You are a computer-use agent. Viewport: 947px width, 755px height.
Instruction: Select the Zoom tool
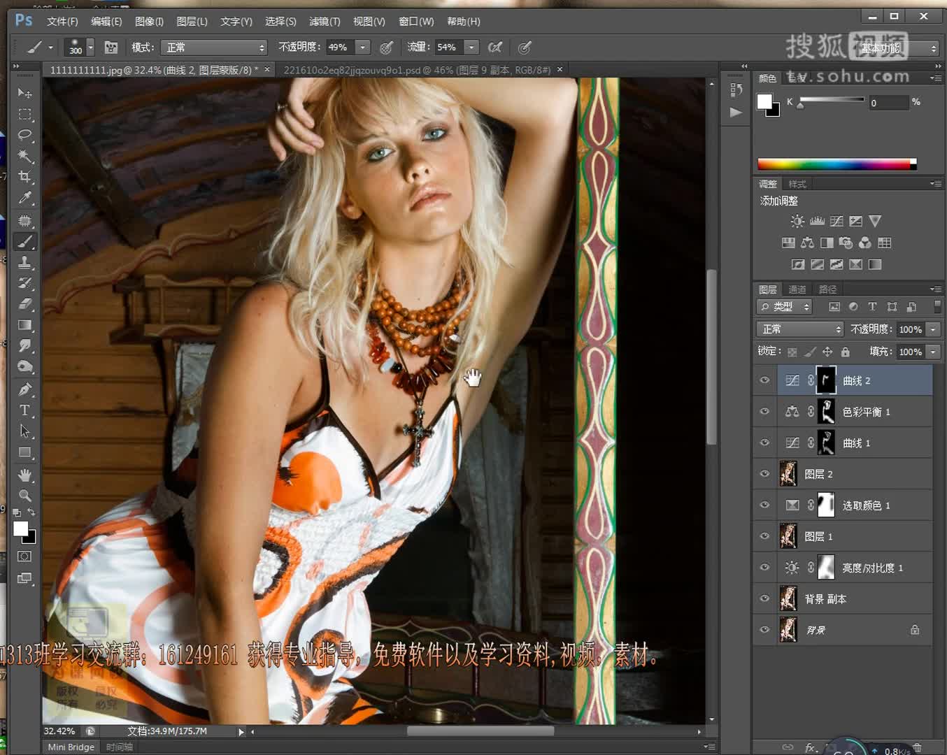coord(25,496)
